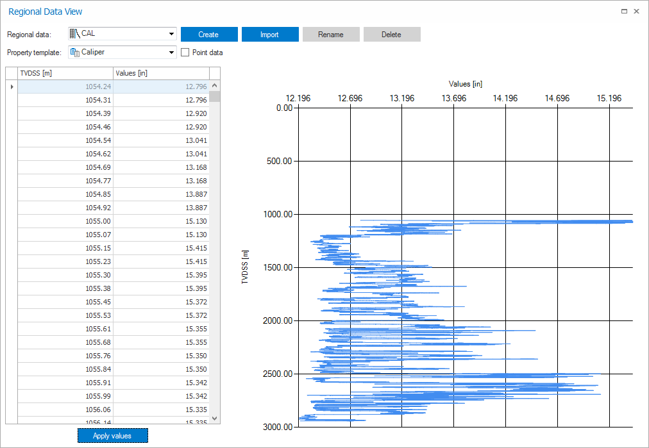
Task: Select the TVDSS cell 1055.00
Action: click(65, 221)
